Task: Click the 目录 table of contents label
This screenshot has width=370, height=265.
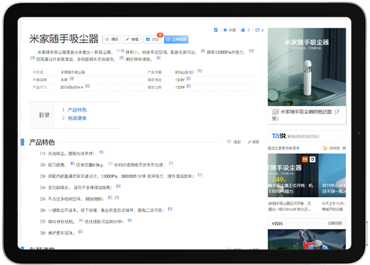Action: pyautogui.click(x=44, y=115)
